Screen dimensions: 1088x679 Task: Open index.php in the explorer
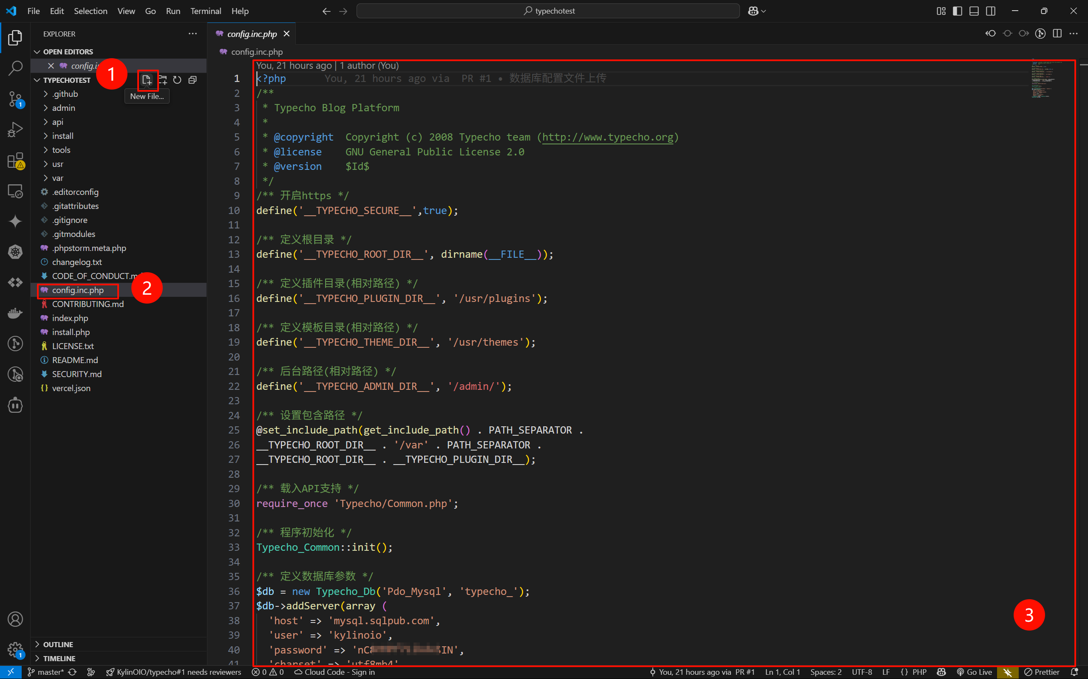point(70,318)
